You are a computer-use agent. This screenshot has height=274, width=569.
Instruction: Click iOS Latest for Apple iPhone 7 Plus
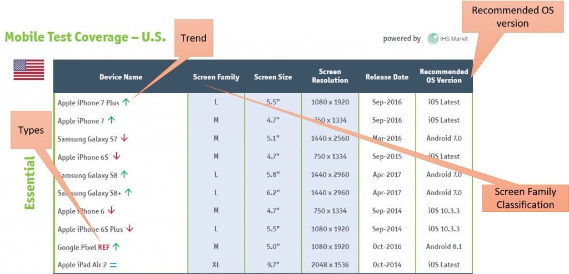[444, 102]
